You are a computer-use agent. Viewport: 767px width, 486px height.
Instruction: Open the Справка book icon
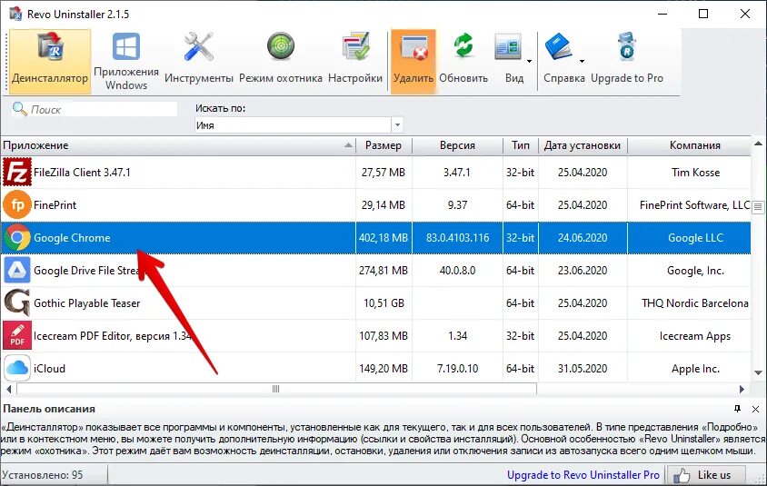[559, 47]
